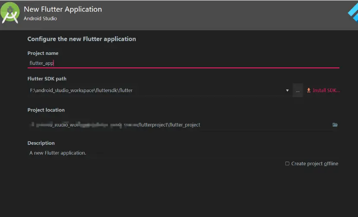The width and height of the screenshot is (358, 217).
Task: Enable the Create project offline checkbox
Action: [x=287, y=164]
